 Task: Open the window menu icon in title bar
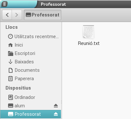click(x=5, y=4)
